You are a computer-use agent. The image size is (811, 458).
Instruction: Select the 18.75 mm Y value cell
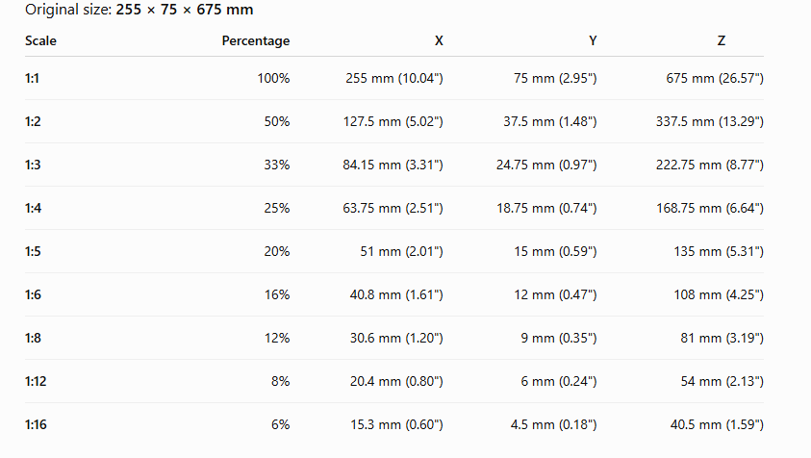(x=546, y=208)
